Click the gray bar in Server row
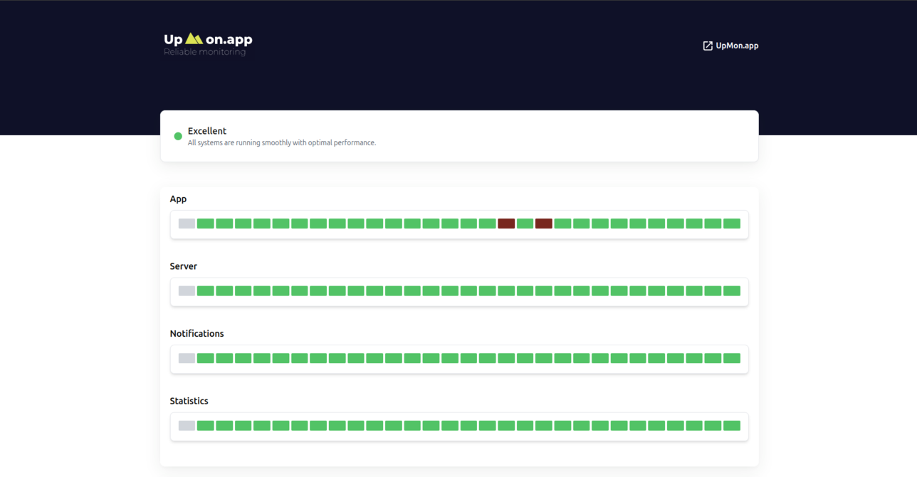Screen dimensions: 917x477 tap(187, 291)
